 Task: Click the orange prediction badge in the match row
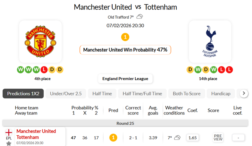point(113,138)
